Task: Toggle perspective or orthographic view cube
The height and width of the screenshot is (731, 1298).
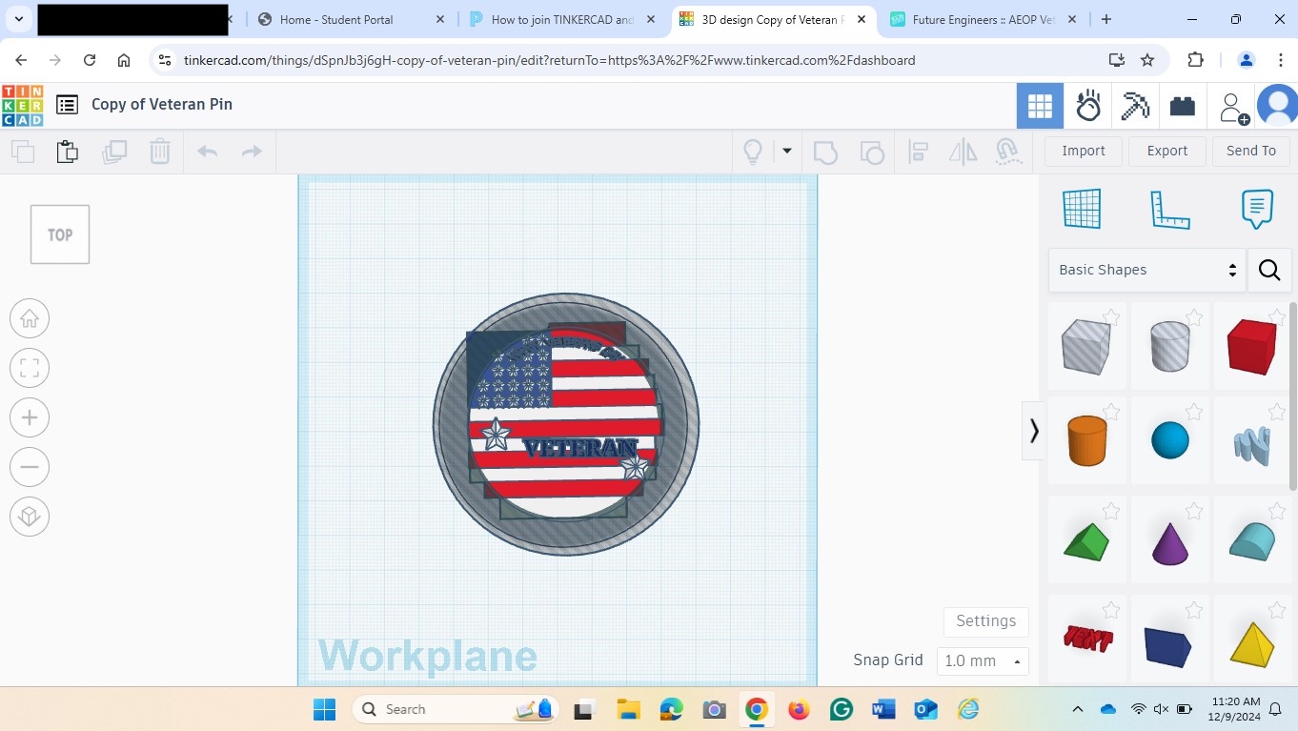Action: [30, 517]
